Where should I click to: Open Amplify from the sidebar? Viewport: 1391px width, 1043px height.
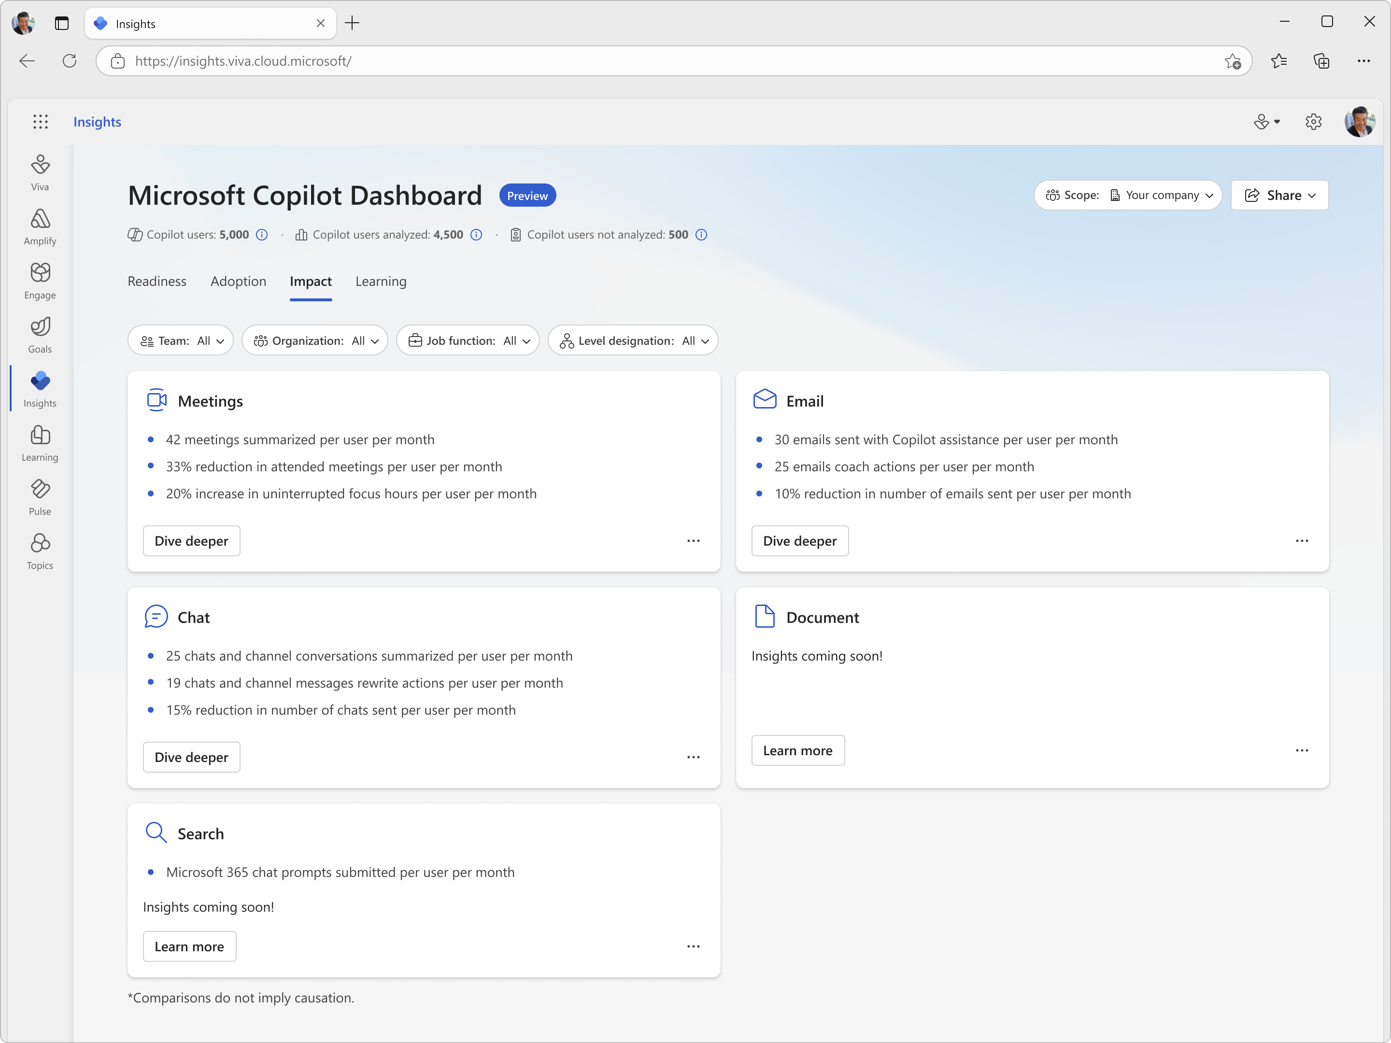click(x=40, y=226)
